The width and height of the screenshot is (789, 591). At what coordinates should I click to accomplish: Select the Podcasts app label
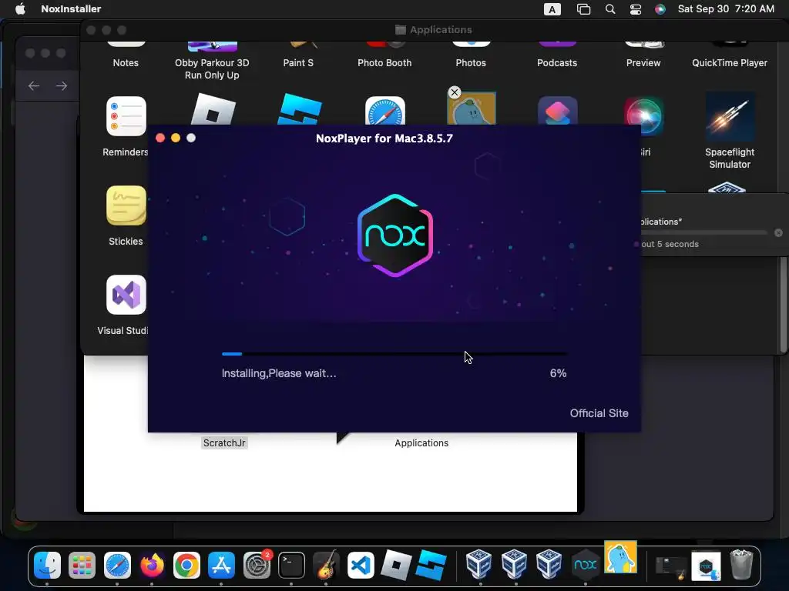pos(557,63)
